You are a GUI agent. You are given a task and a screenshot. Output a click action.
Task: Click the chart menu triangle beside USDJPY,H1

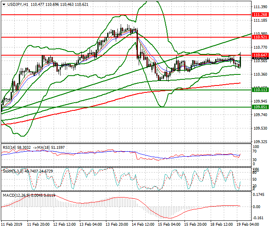tap(4, 4)
